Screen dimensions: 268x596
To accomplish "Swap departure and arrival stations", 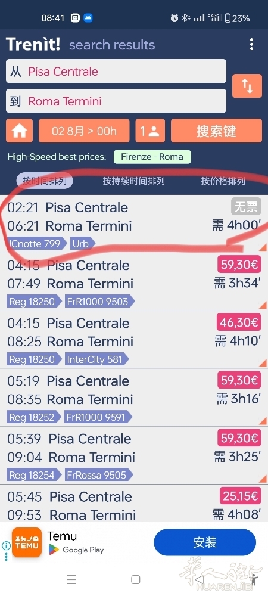I will click(x=247, y=86).
